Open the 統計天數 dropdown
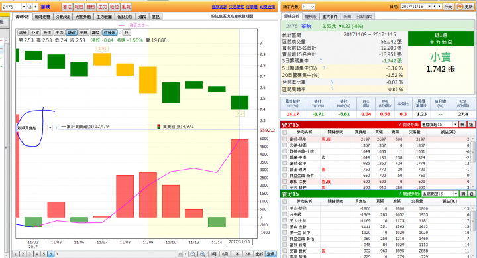Image resolution: width=477 pixels, height=258 pixels. (x=308, y=7)
